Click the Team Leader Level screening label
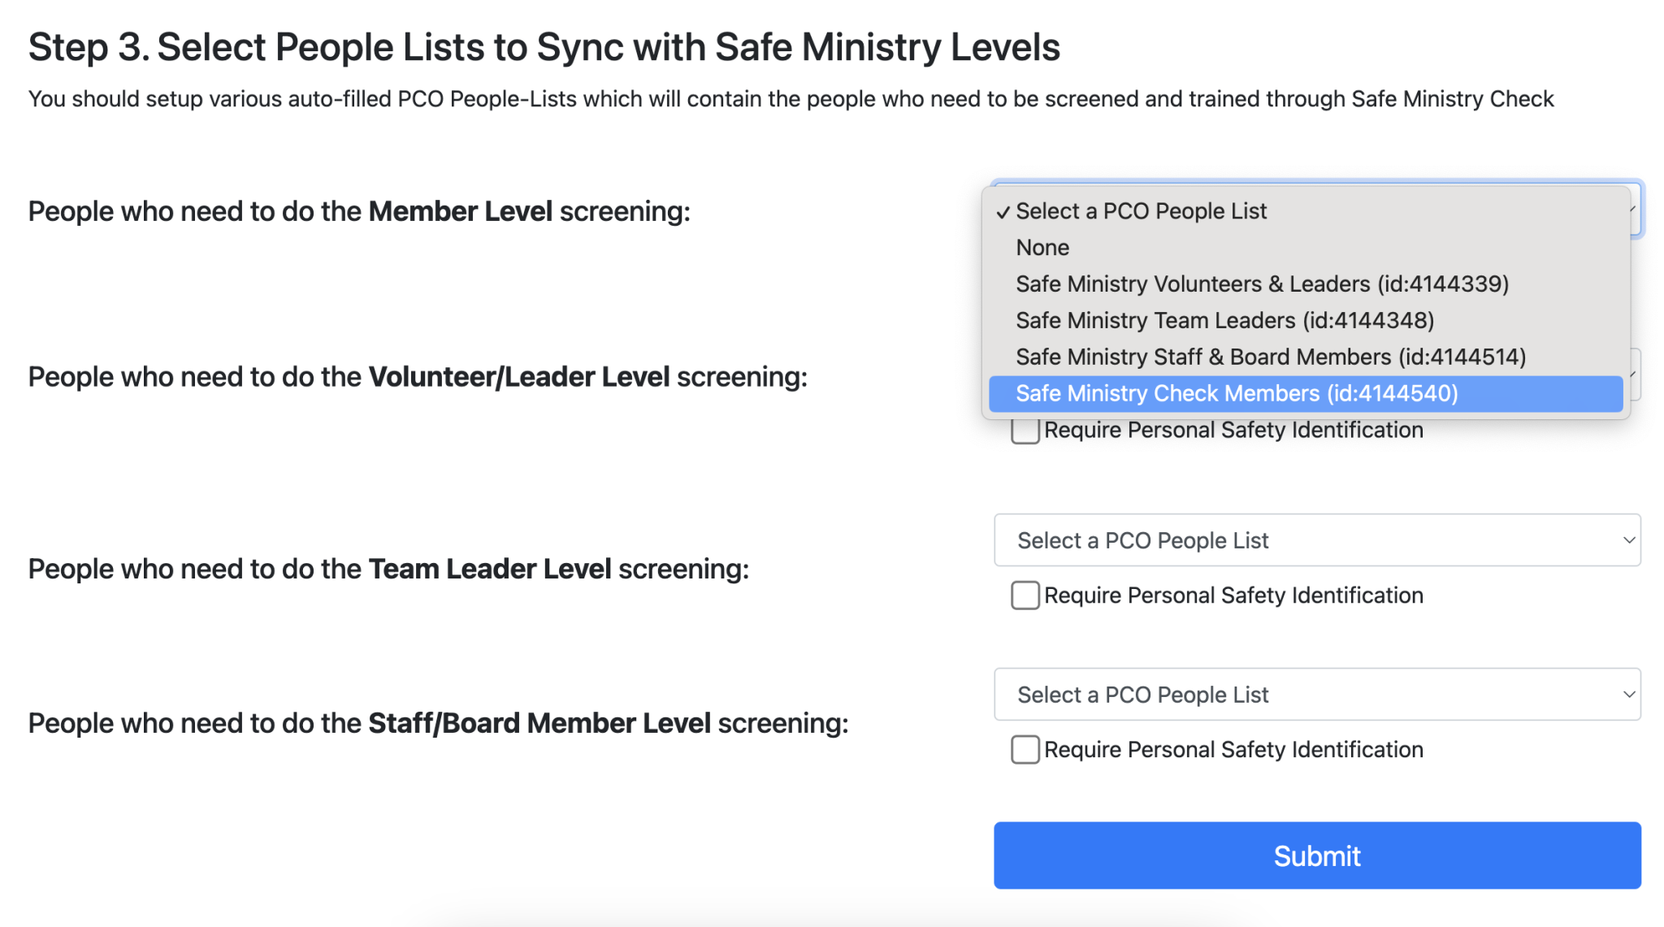 [x=388, y=568]
